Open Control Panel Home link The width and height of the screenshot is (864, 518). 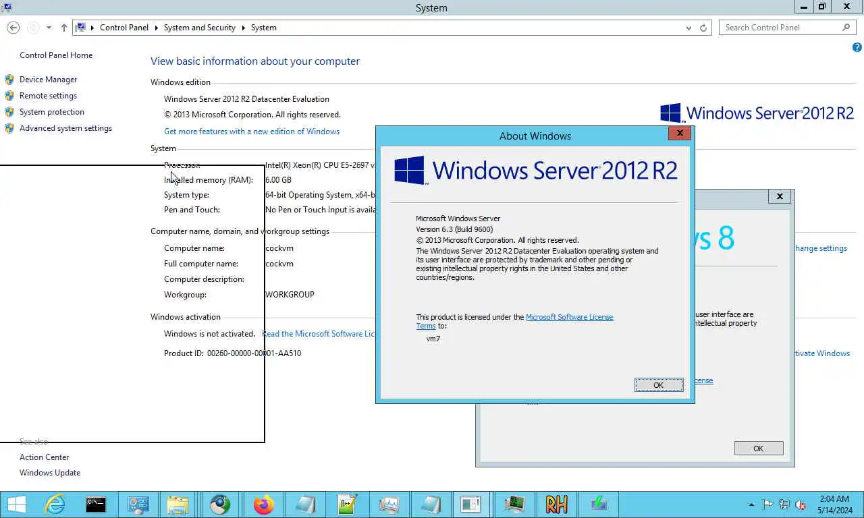pyautogui.click(x=56, y=55)
